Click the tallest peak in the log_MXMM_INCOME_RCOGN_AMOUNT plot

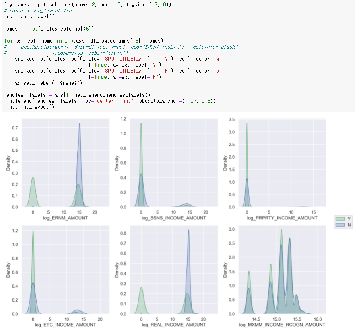click(281, 231)
